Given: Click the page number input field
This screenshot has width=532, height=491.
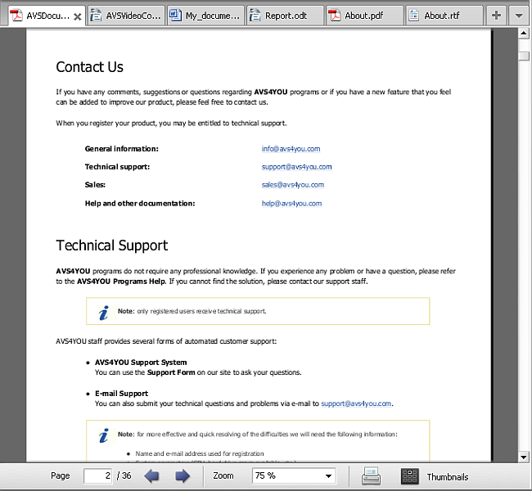Looking at the screenshot, I should pyautogui.click(x=97, y=475).
